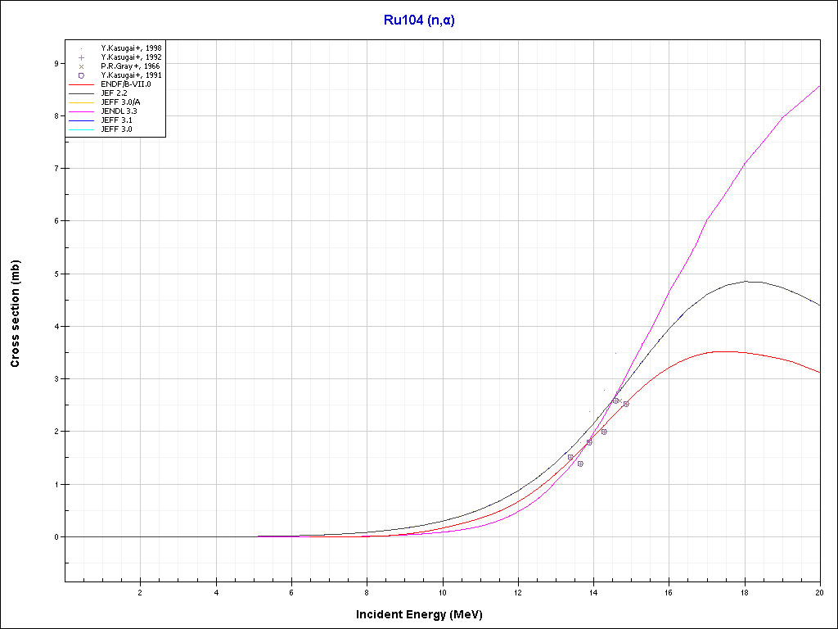Click the magenta curve's end at 20 MeV
Image resolution: width=838 pixels, height=629 pixels.
[x=819, y=87]
